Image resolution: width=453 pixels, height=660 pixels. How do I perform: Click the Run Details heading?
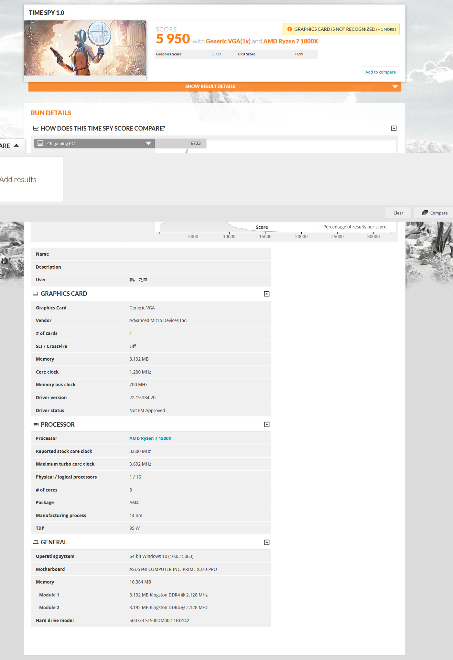click(51, 113)
